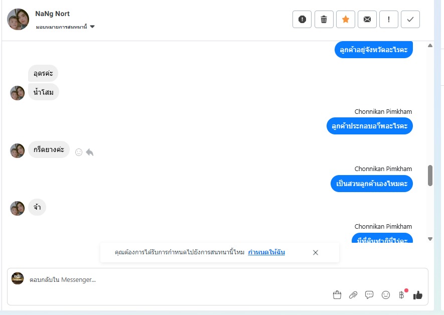Add emoji reaction to กรีดยางค่ะ message
Screen dimensions: 444x315
pyautogui.click(x=79, y=152)
